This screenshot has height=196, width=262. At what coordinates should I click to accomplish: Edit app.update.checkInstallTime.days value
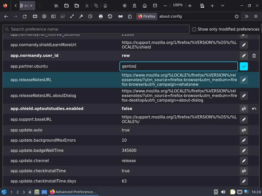[x=244, y=181]
